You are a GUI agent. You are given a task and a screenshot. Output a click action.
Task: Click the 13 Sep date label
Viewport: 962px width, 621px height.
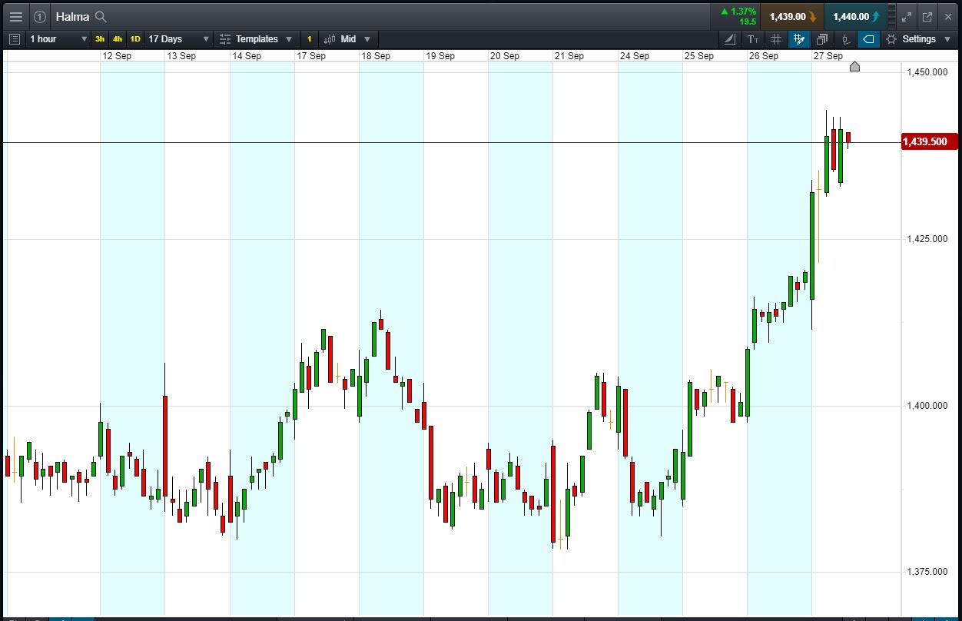[181, 56]
